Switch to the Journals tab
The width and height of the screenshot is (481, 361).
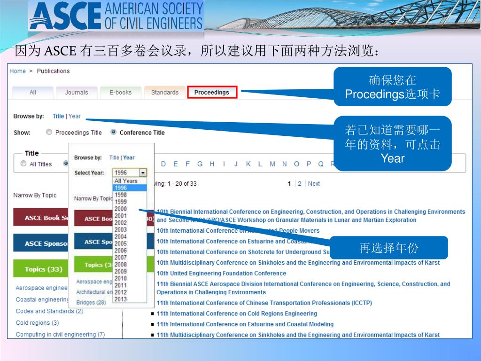tap(77, 93)
